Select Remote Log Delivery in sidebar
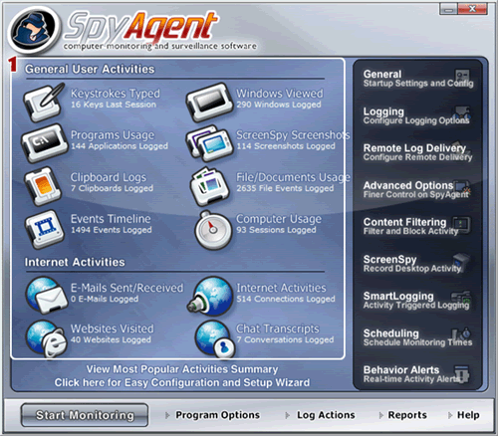Image resolution: width=498 pixels, height=436 pixels. point(417,152)
